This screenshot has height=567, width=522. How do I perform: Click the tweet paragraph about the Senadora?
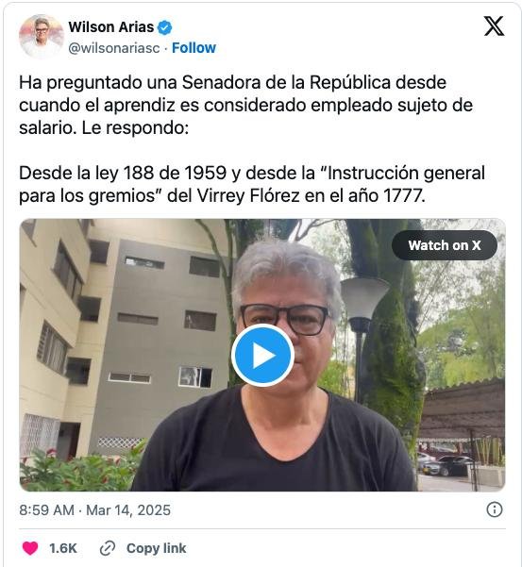coord(246,106)
